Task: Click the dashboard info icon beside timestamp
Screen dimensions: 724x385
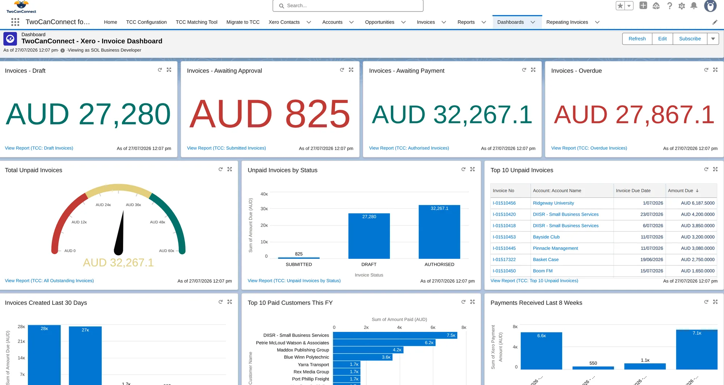Action: [63, 51]
